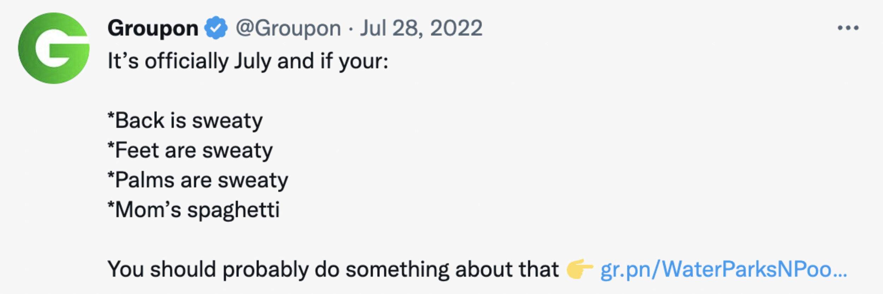This screenshot has width=883, height=294.
Task: Click the word "something" in the last line
Action: point(397,270)
